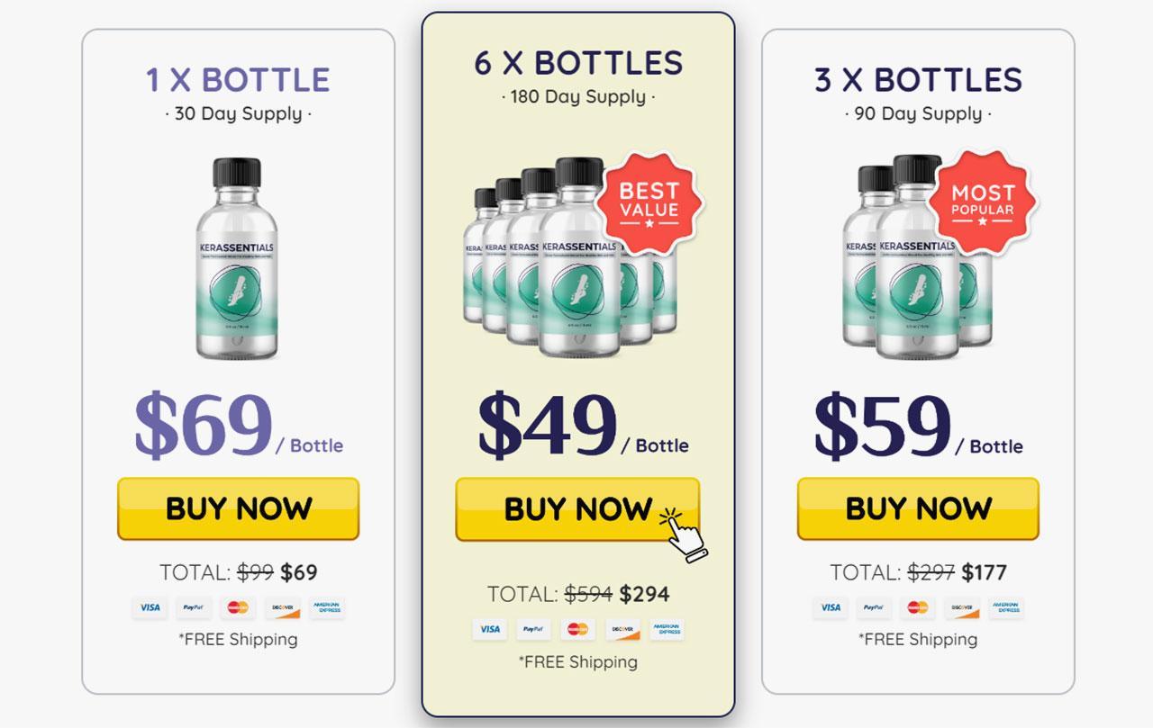Viewport: 1153px width, 728px height.
Task: Click the Visa icon under 1 bottle offer
Action: 150,607
